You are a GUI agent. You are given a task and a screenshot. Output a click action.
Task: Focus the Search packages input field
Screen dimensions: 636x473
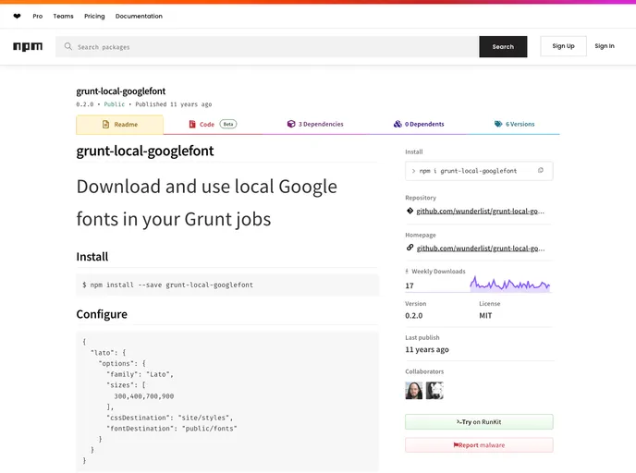click(x=267, y=46)
